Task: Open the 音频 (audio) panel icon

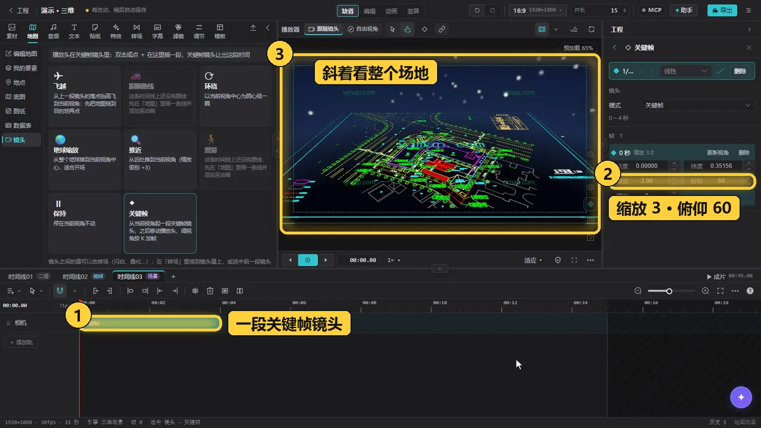Action: coord(53,31)
